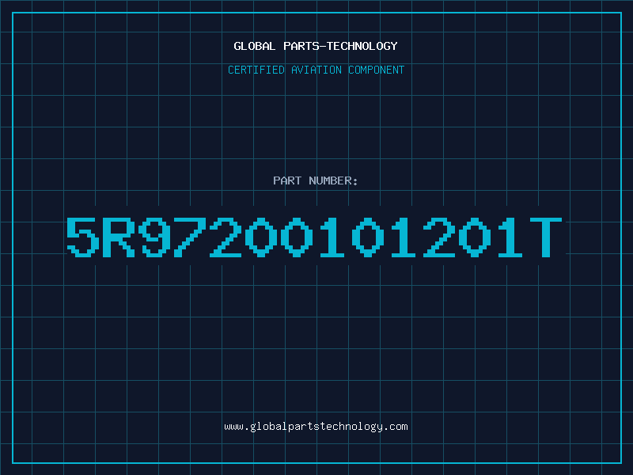633x475 pixels.
Task: Select the digit 7 in the part number
Action: pyautogui.click(x=190, y=237)
